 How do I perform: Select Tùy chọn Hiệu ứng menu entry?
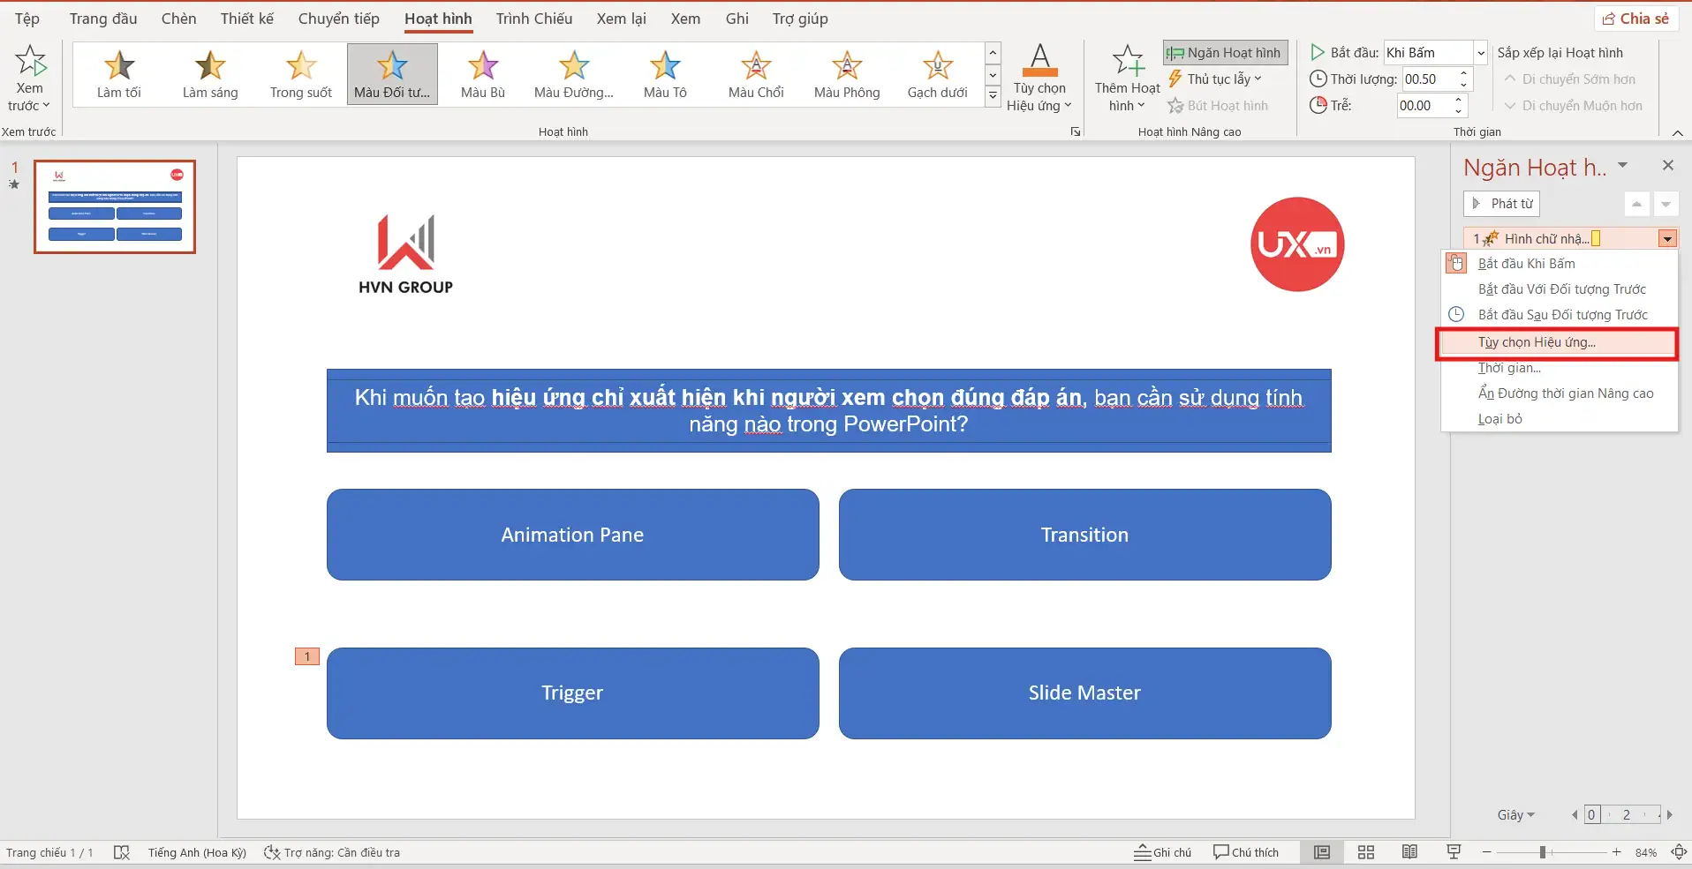pyautogui.click(x=1537, y=342)
